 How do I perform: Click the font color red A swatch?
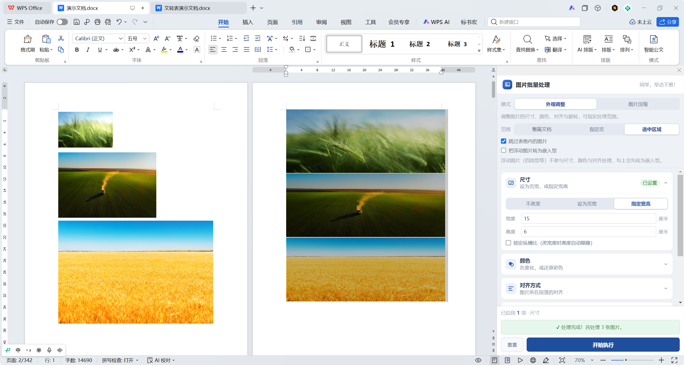(x=180, y=50)
